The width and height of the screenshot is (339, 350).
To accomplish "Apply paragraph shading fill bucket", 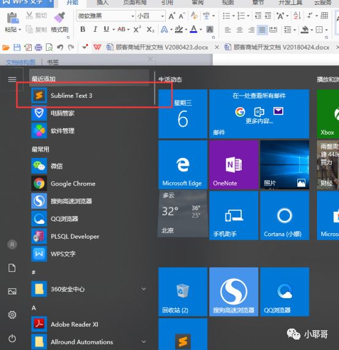I will (x=305, y=29).
